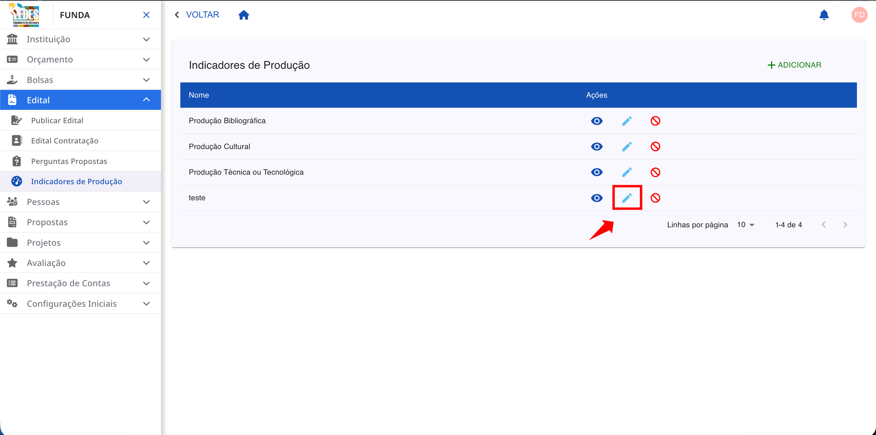Open the rows per page dropdown
Screen dimensions: 876x435
(x=746, y=225)
